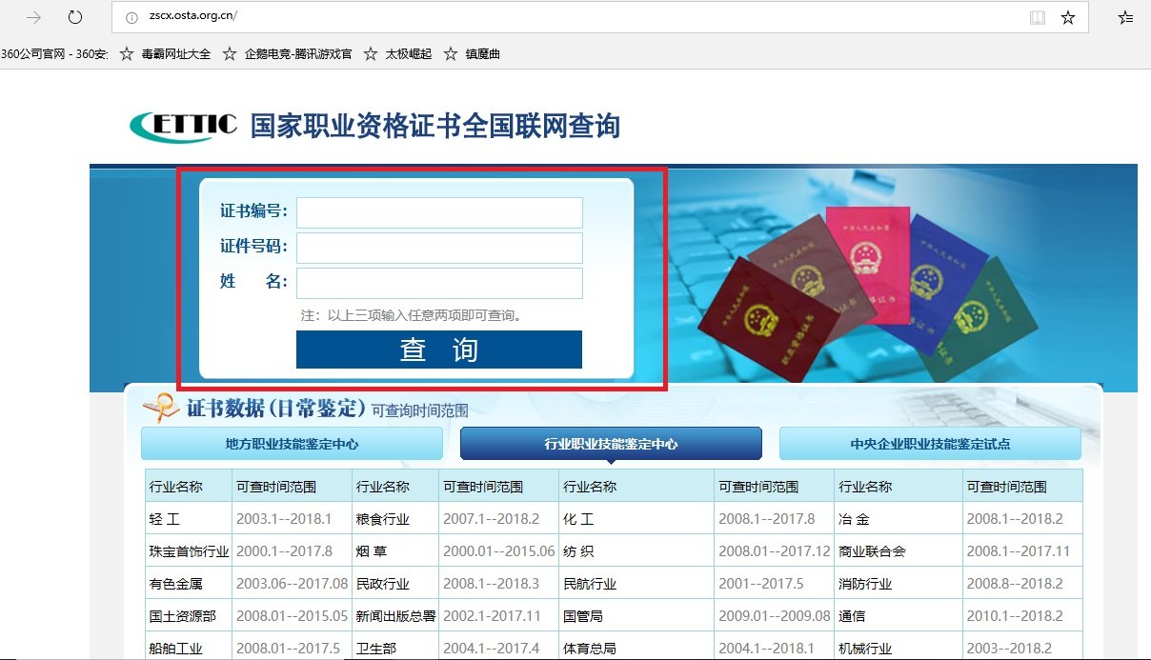The image size is (1151, 660).
Task: Click the 证件号码 input field
Action: click(438, 248)
